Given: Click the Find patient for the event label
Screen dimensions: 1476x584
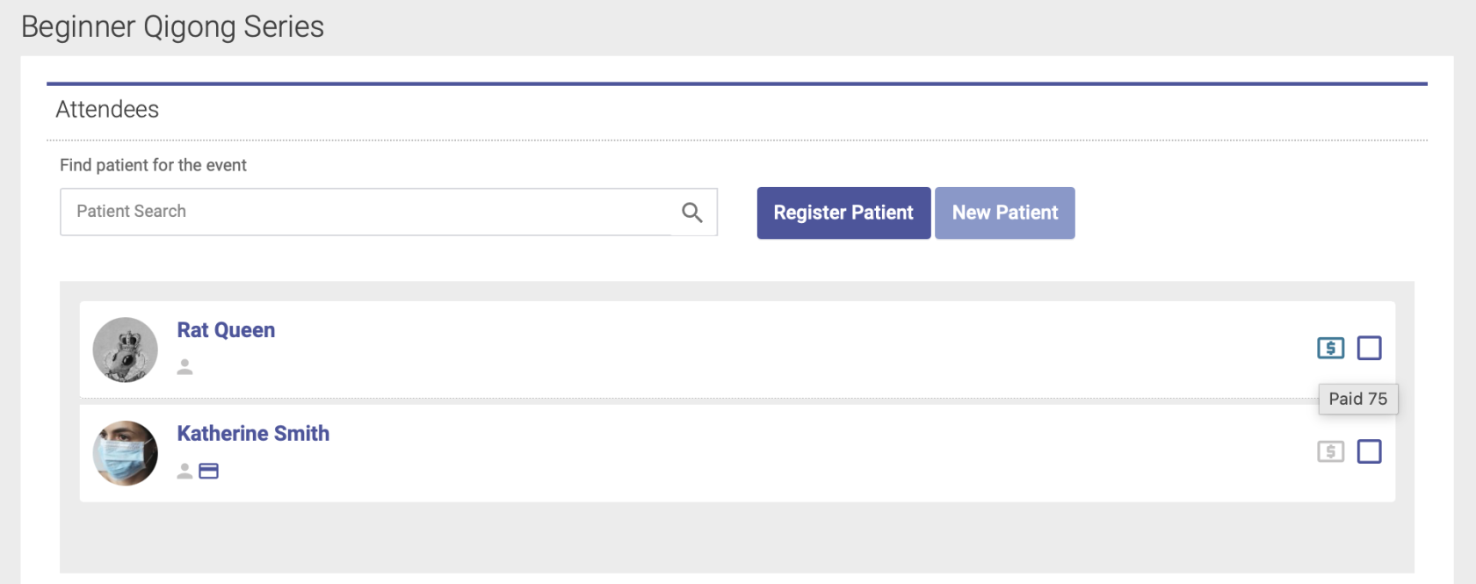Looking at the screenshot, I should 153,165.
